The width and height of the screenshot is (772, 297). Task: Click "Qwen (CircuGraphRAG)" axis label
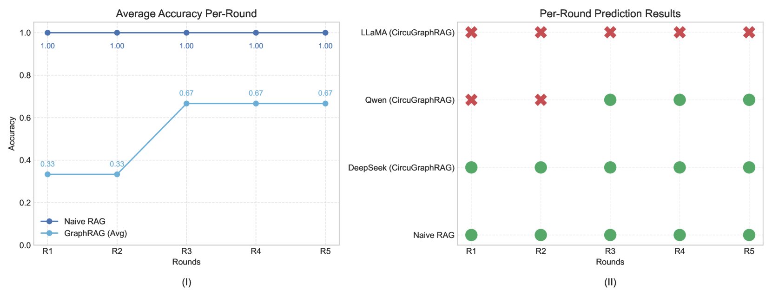(x=409, y=100)
